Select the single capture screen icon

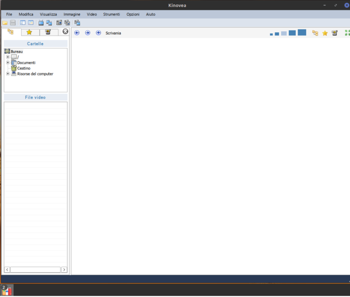click(59, 22)
